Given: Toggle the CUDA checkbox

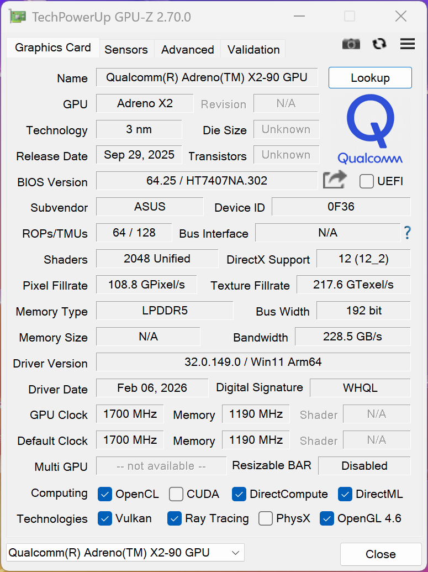Looking at the screenshot, I should click(x=176, y=494).
